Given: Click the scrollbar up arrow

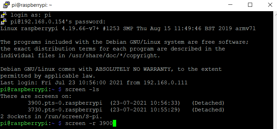Looking at the screenshot, I should pyautogui.click(x=275, y=14).
